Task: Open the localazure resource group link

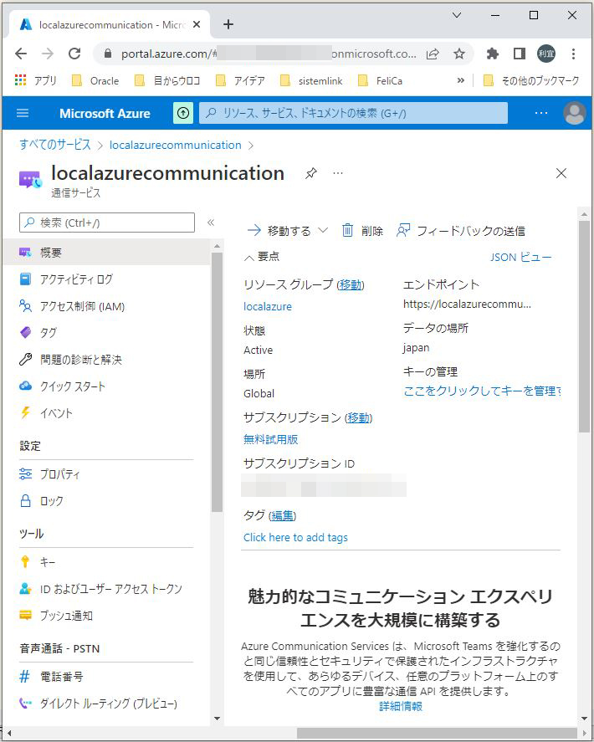Action: pyautogui.click(x=268, y=307)
